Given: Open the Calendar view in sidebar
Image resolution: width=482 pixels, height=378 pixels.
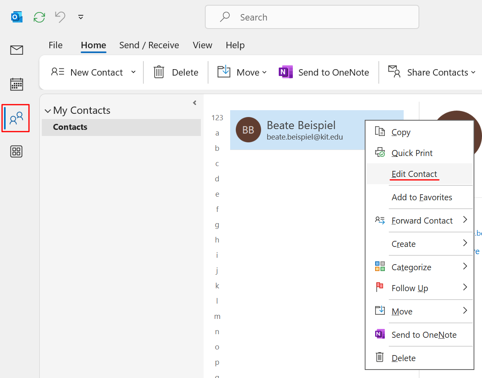Looking at the screenshot, I should point(16,84).
